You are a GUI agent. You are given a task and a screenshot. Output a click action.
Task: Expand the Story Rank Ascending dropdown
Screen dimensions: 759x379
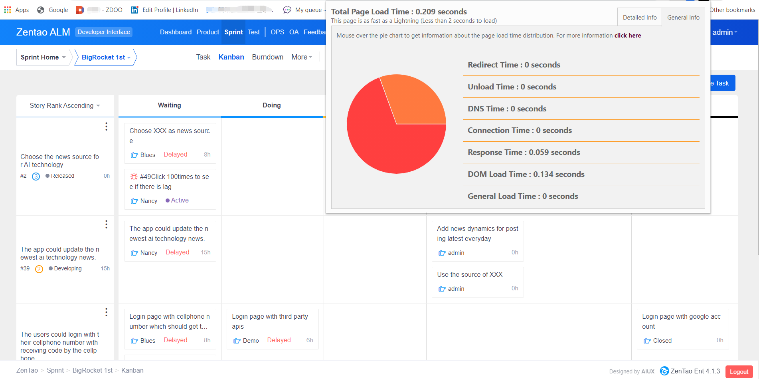click(65, 105)
